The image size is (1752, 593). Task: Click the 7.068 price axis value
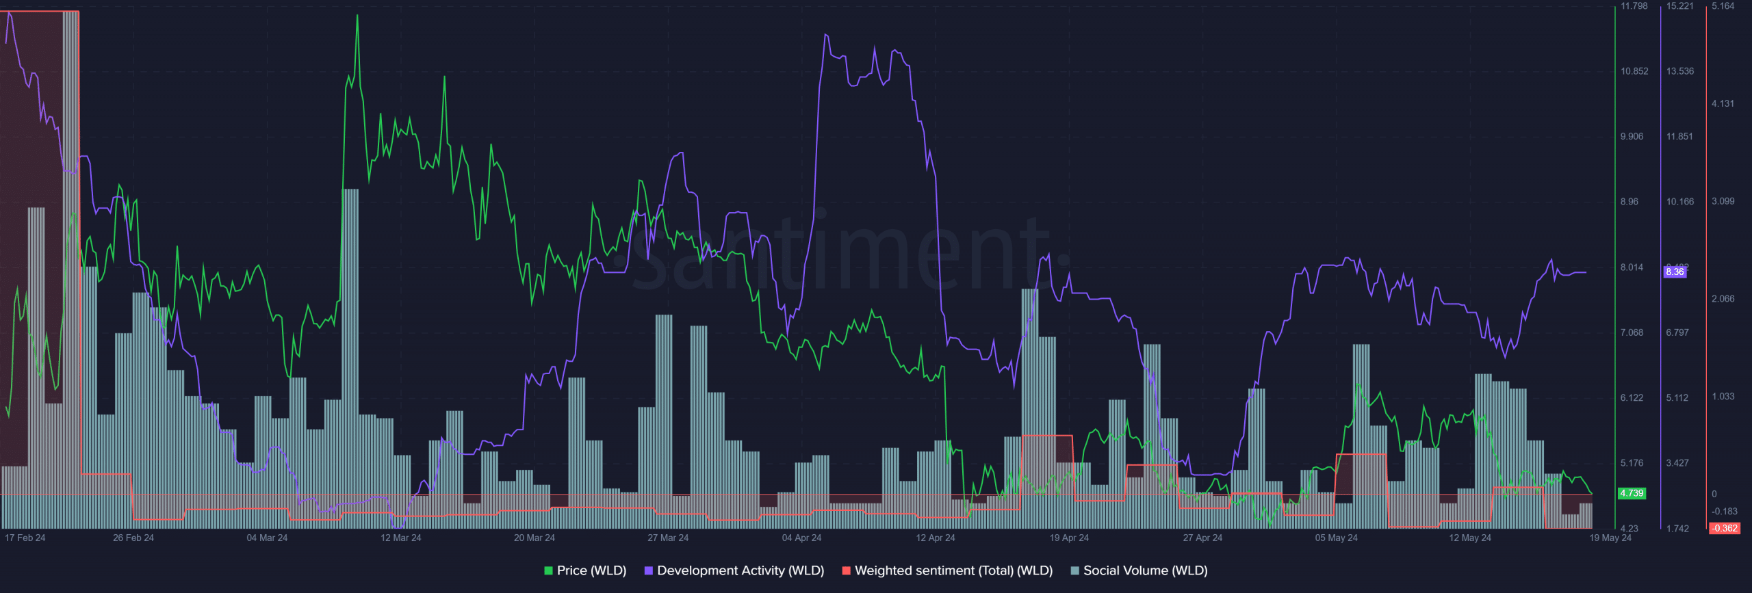[1632, 332]
